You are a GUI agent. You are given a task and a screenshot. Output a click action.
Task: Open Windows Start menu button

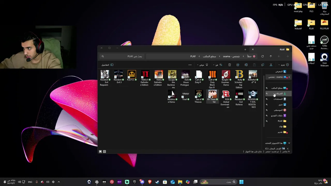pos(241,182)
